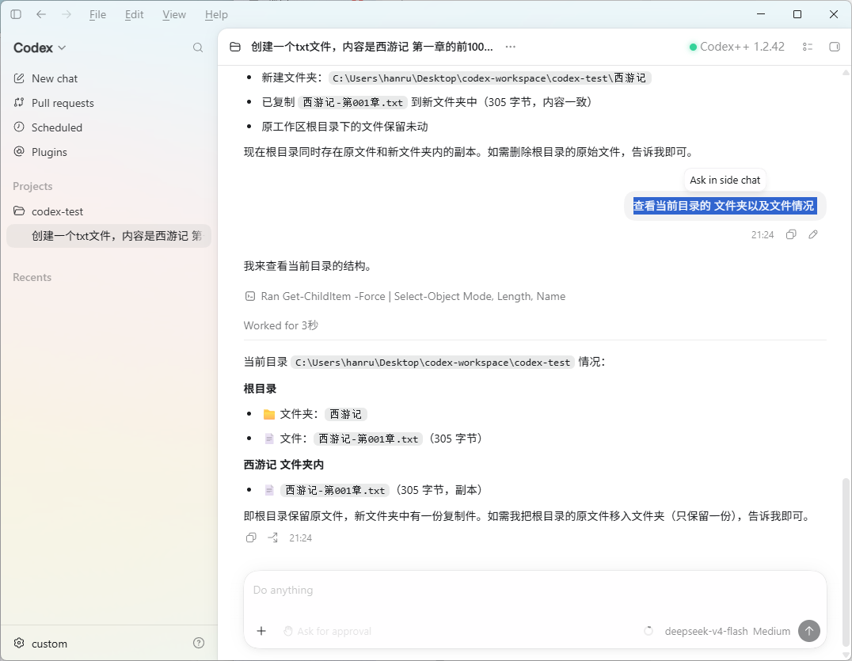Toggle the right side panel icon

[835, 47]
